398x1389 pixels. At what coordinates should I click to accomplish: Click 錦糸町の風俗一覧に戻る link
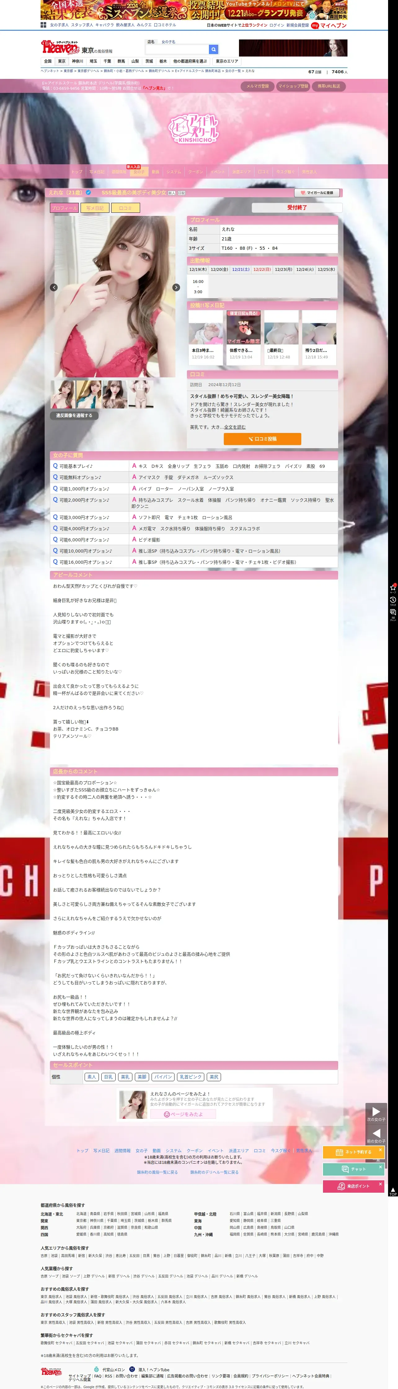coord(157,1172)
